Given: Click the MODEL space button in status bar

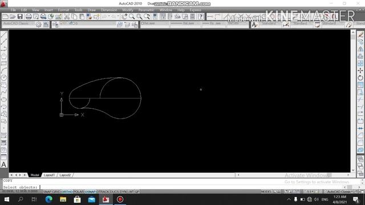Looking at the screenshot, I should pos(266,192).
